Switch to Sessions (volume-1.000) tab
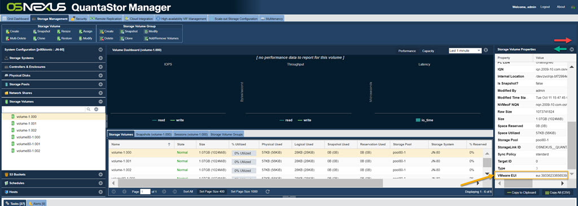The width and height of the screenshot is (578, 206). coord(191,135)
